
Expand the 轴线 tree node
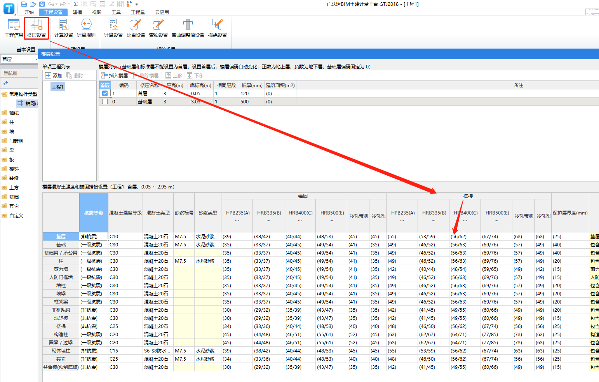click(5, 113)
